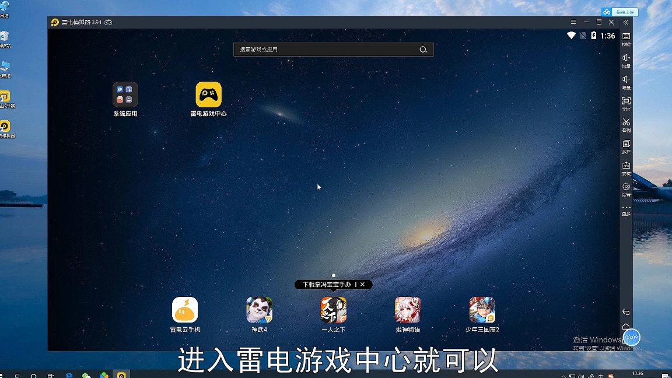Click the 搜索游戏或应用 search field
The width and height of the screenshot is (672, 378).
tap(333, 50)
